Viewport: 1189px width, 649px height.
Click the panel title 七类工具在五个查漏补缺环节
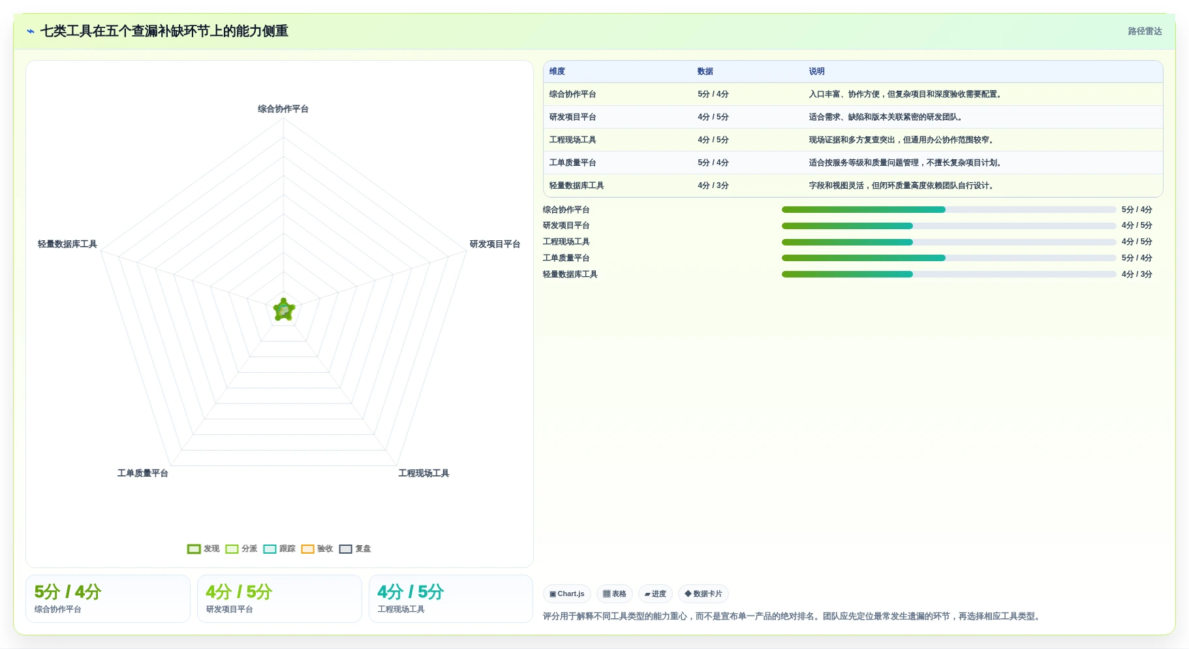164,31
